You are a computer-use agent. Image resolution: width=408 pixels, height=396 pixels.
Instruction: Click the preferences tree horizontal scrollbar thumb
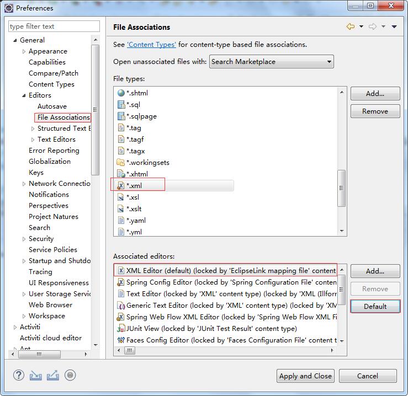[x=39, y=354]
